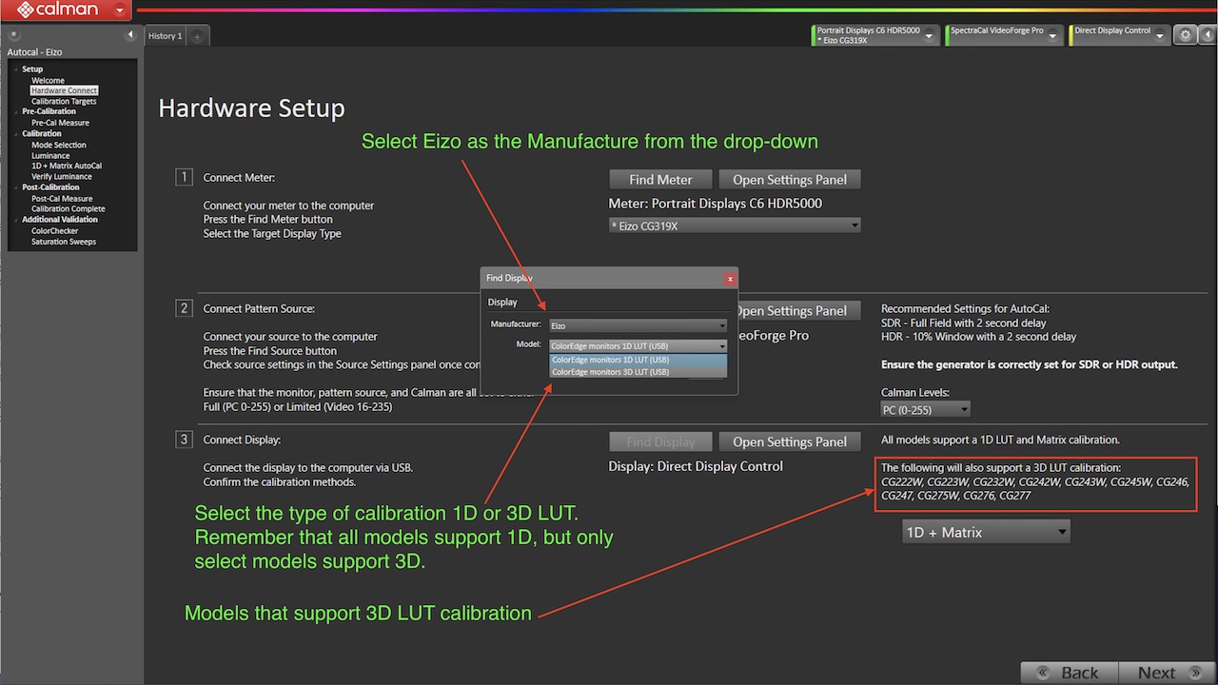
Task: Switch to the History 1 tab
Action: (x=165, y=36)
